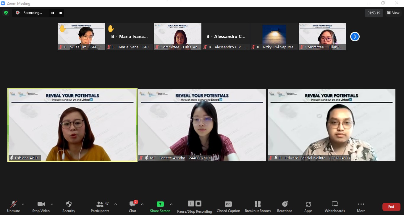
Task: Expand share screen options arrow
Action: click(x=171, y=204)
